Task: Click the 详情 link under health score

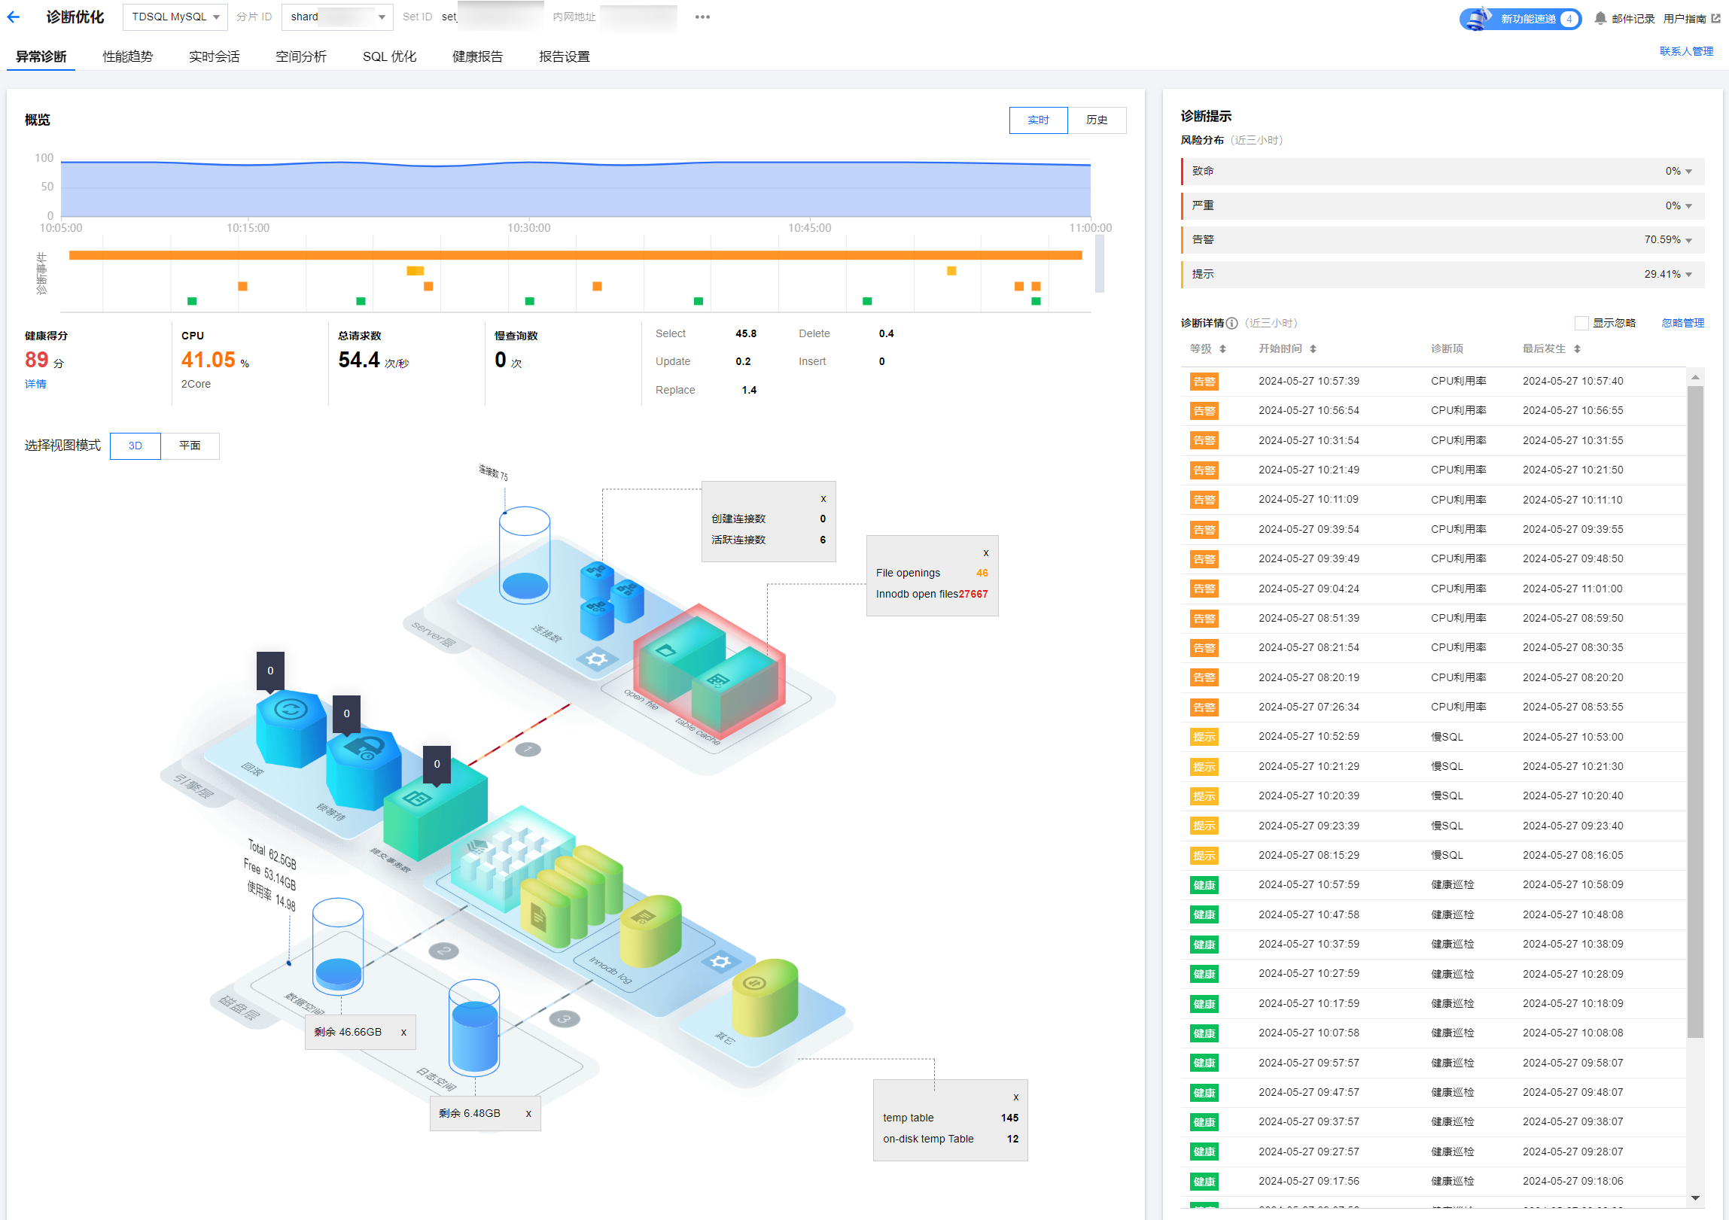Action: (35, 384)
